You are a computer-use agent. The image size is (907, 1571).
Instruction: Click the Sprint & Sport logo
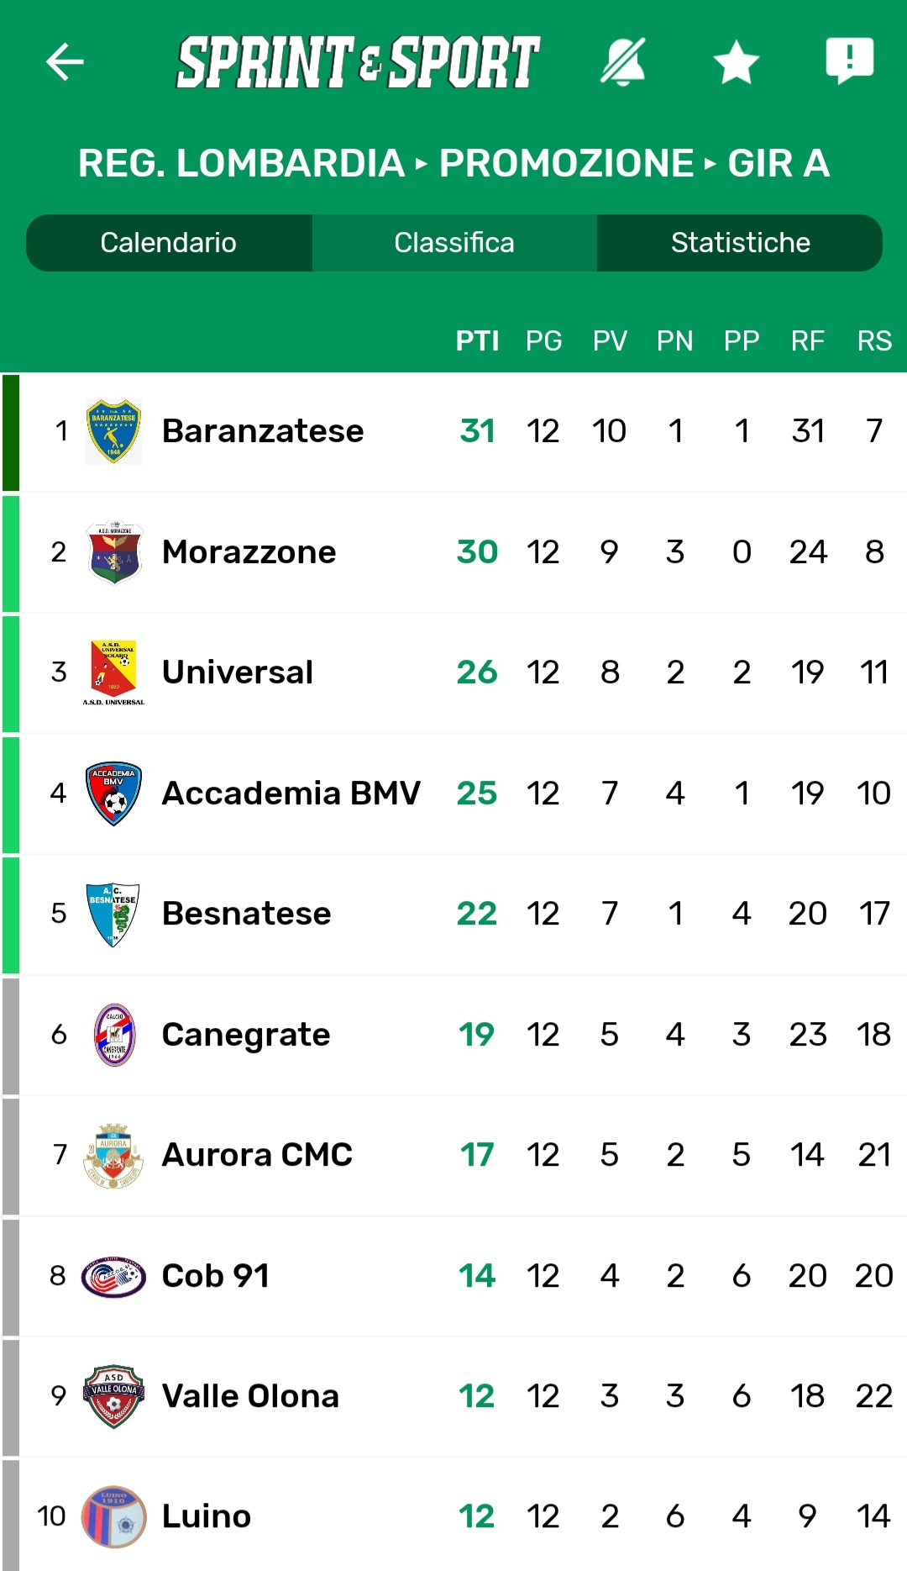358,61
